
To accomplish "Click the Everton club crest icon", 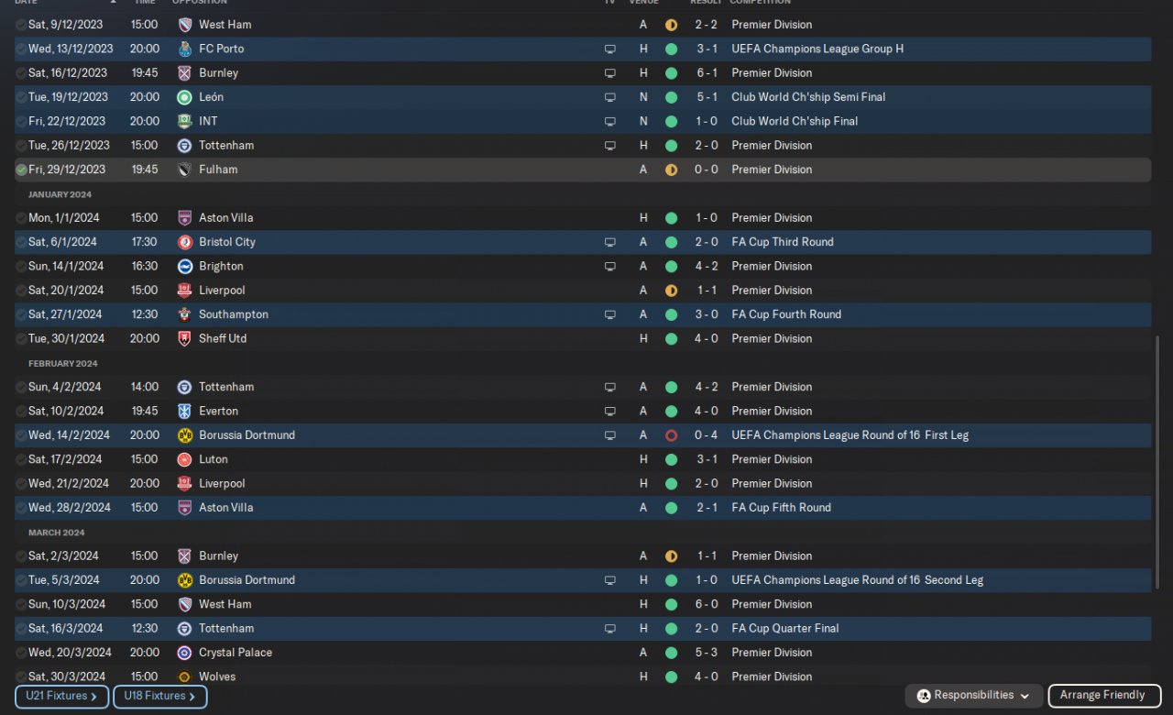I will tap(184, 411).
